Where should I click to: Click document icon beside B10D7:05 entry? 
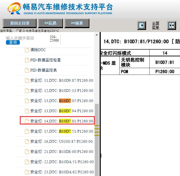pos(27,101)
